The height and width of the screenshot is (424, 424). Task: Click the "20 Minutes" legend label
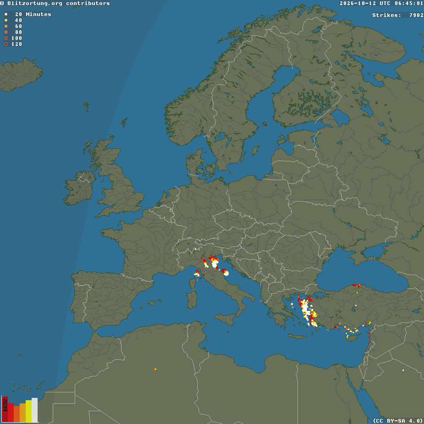tap(33, 14)
